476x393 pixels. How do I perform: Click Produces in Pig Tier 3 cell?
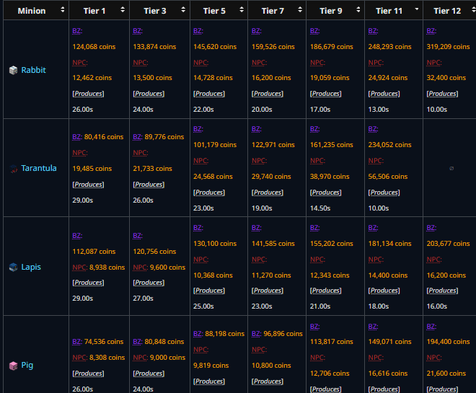(x=149, y=374)
